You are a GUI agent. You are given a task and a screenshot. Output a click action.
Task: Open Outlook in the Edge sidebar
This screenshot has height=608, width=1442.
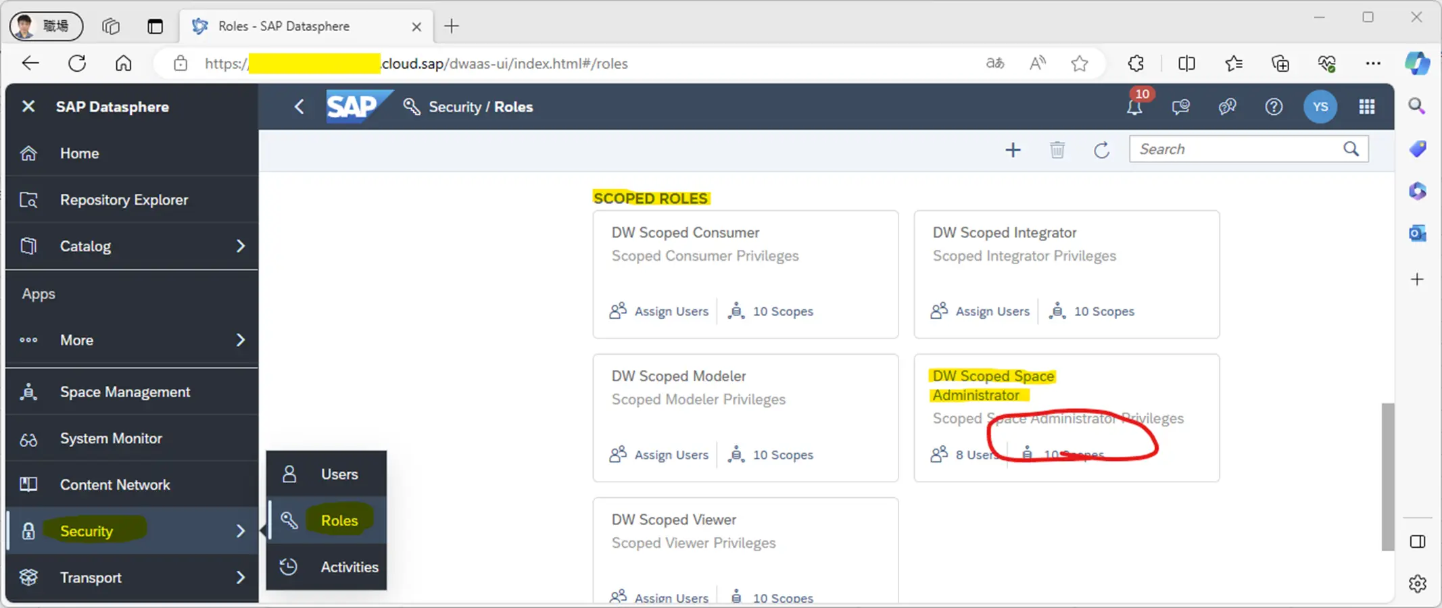(x=1418, y=234)
